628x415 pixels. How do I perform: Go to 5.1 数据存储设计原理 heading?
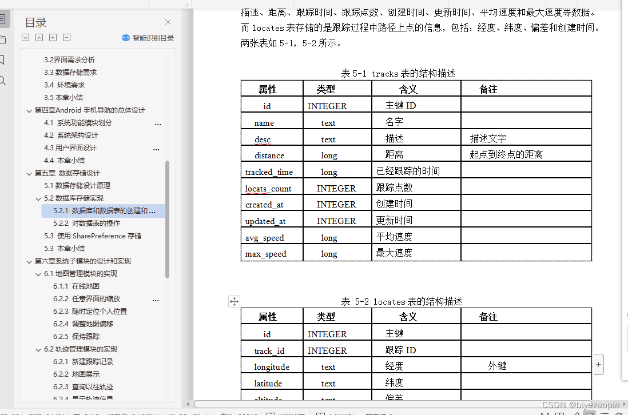[77, 186]
